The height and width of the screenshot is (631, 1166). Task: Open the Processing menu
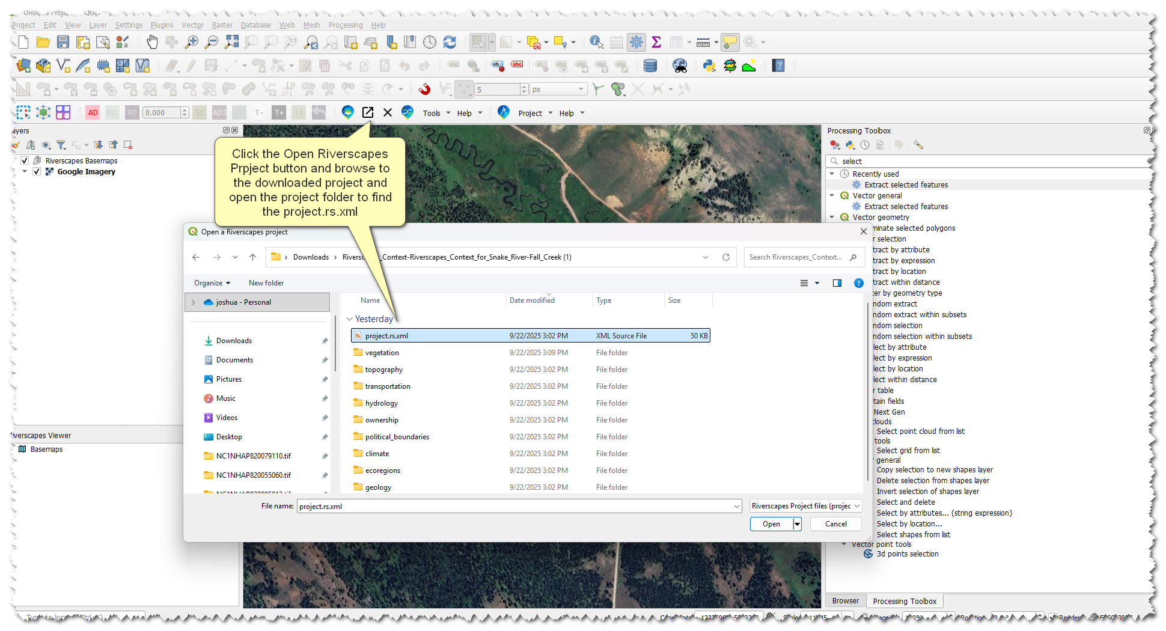click(345, 25)
